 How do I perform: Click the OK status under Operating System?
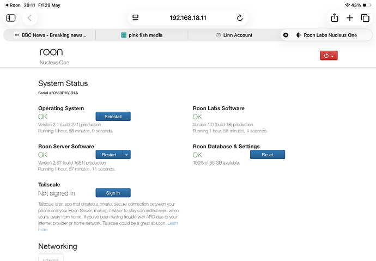[x=43, y=117]
